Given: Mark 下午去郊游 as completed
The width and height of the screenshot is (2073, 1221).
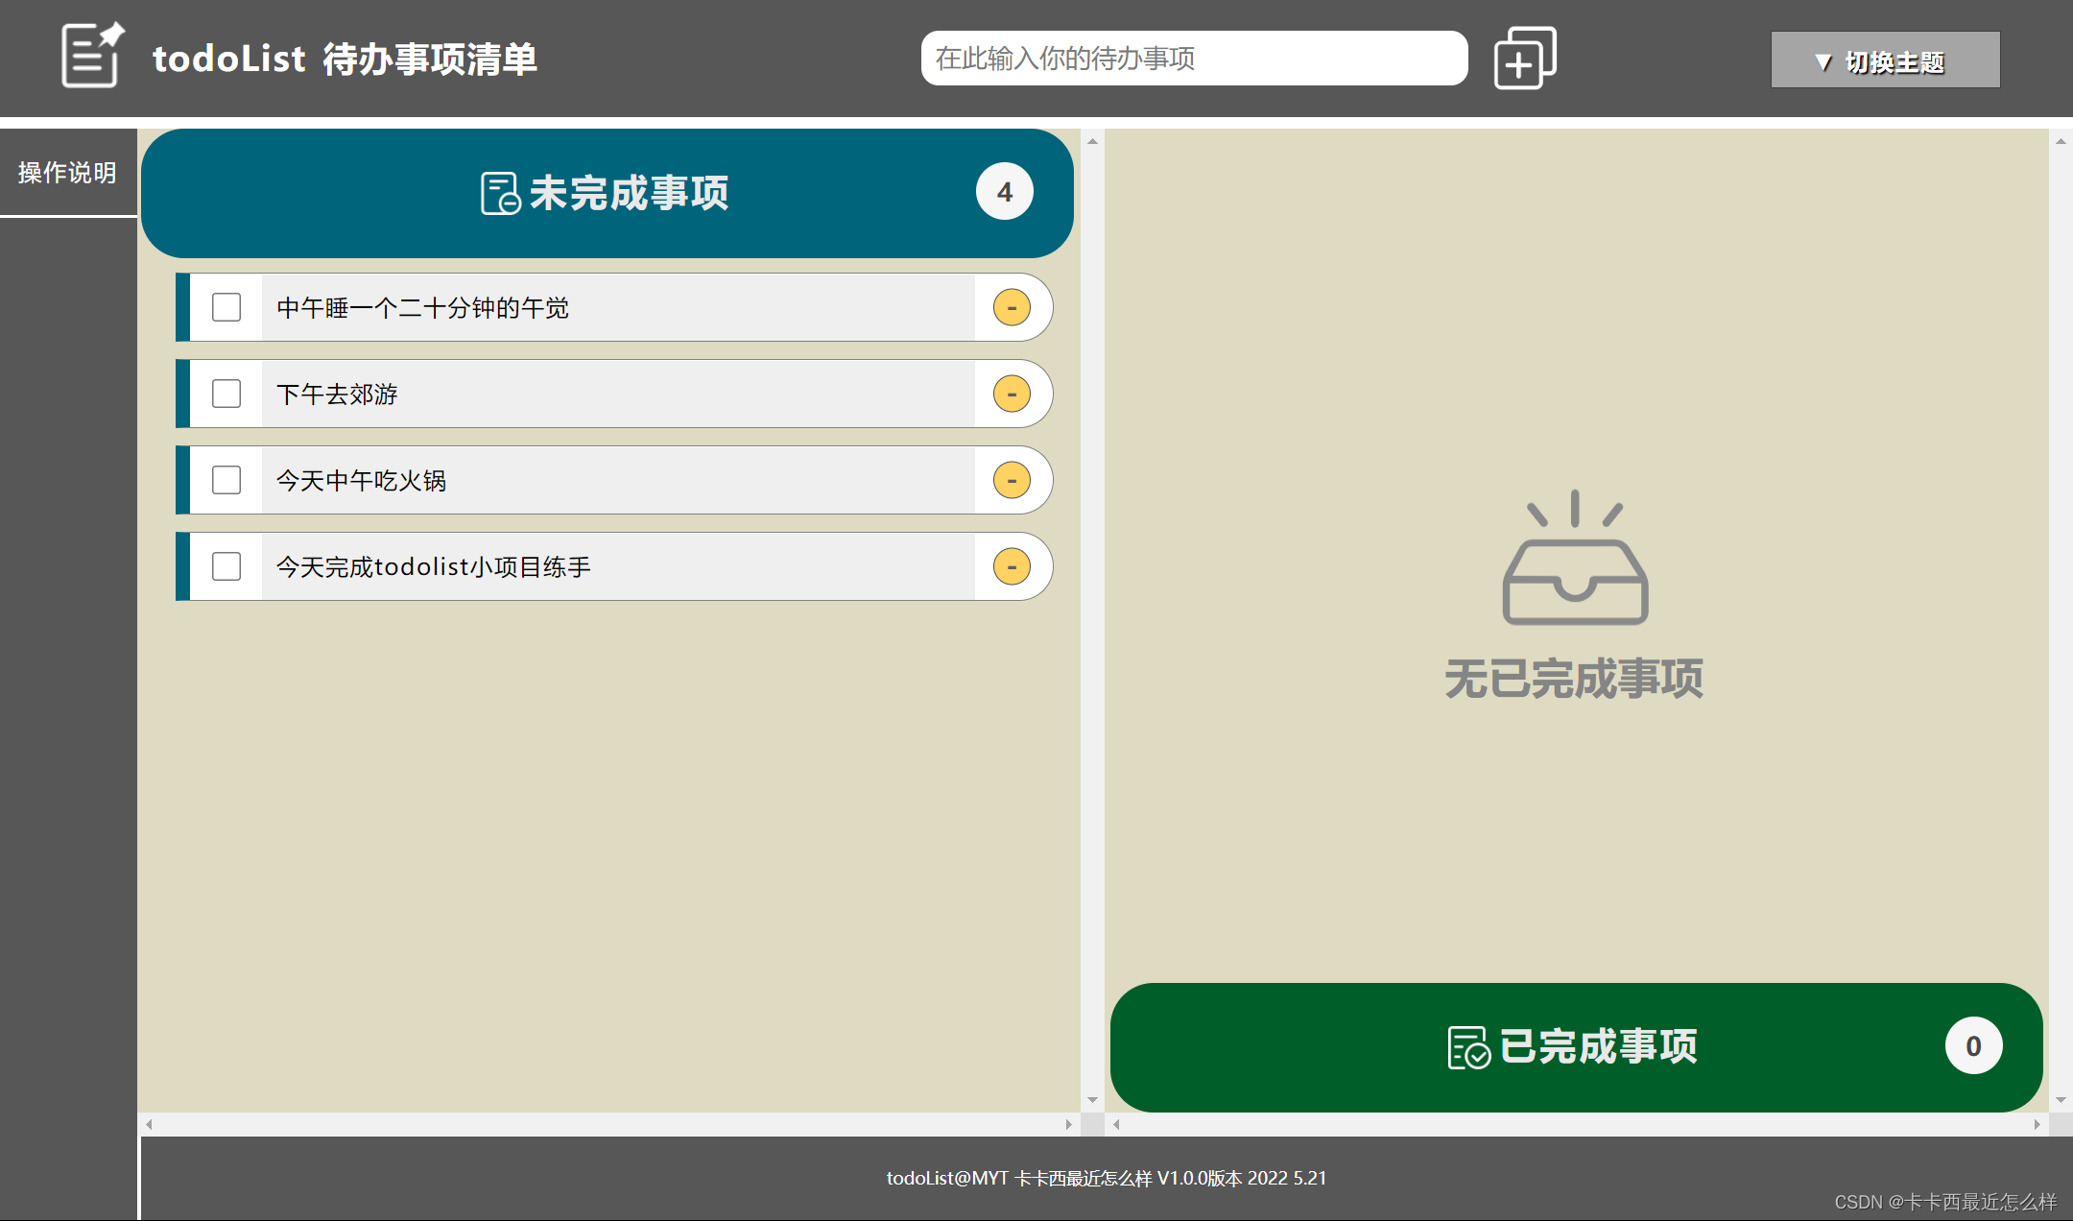Looking at the screenshot, I should point(226,394).
